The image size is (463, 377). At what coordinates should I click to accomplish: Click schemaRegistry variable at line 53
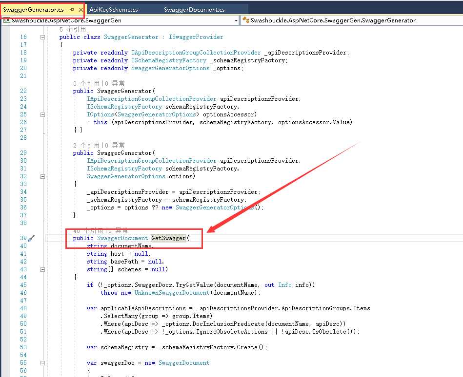pyautogui.click(x=124, y=347)
